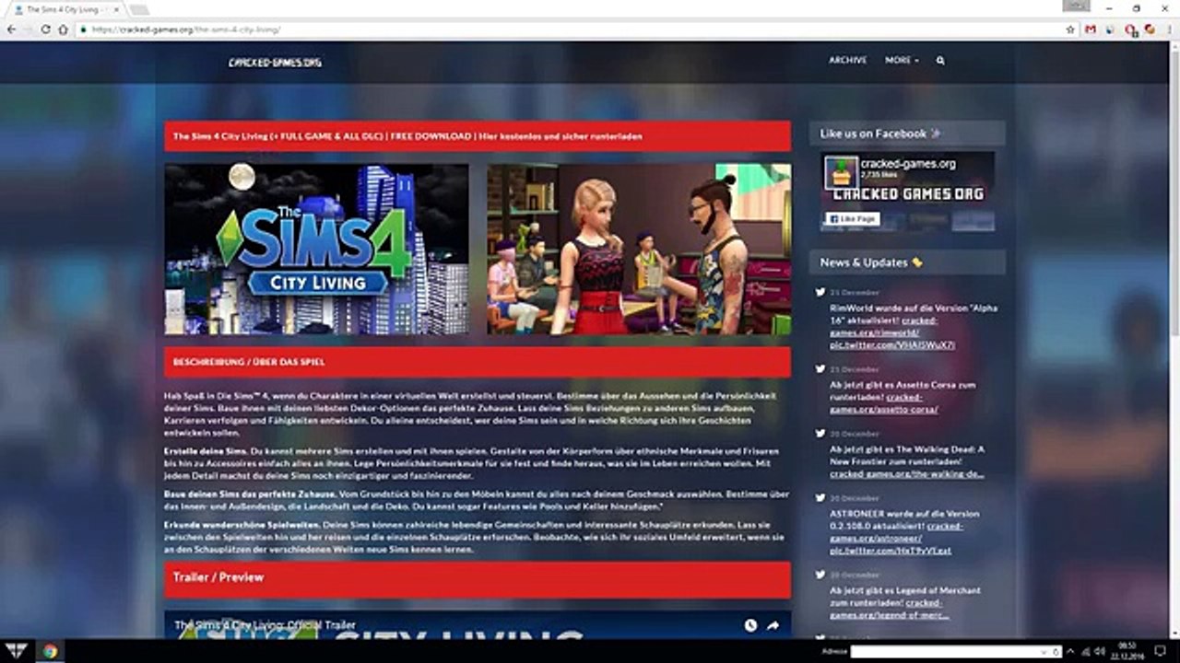Reload the page with the refresh icon
Image resolution: width=1180 pixels, height=663 pixels.
(x=45, y=29)
